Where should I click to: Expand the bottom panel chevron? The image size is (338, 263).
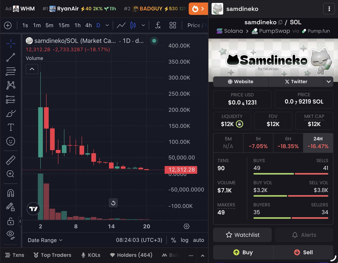202,256
